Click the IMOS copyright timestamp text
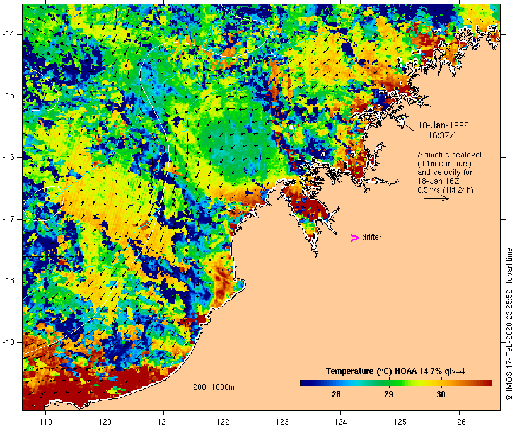The width and height of the screenshot is (517, 428). click(x=509, y=324)
